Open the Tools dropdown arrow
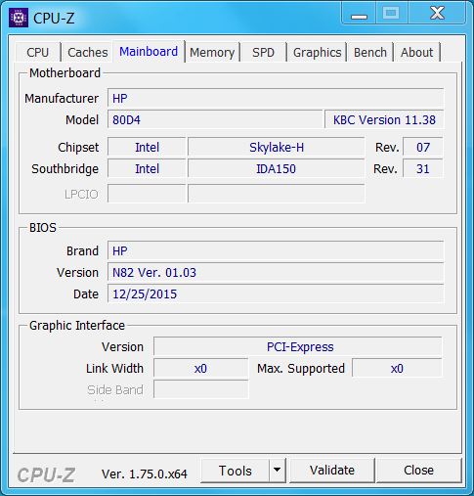The height and width of the screenshot is (496, 474). click(x=278, y=471)
